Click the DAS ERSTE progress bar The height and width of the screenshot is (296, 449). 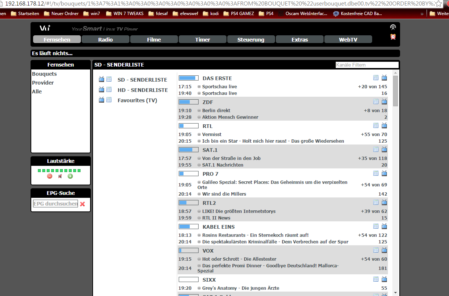(189, 78)
